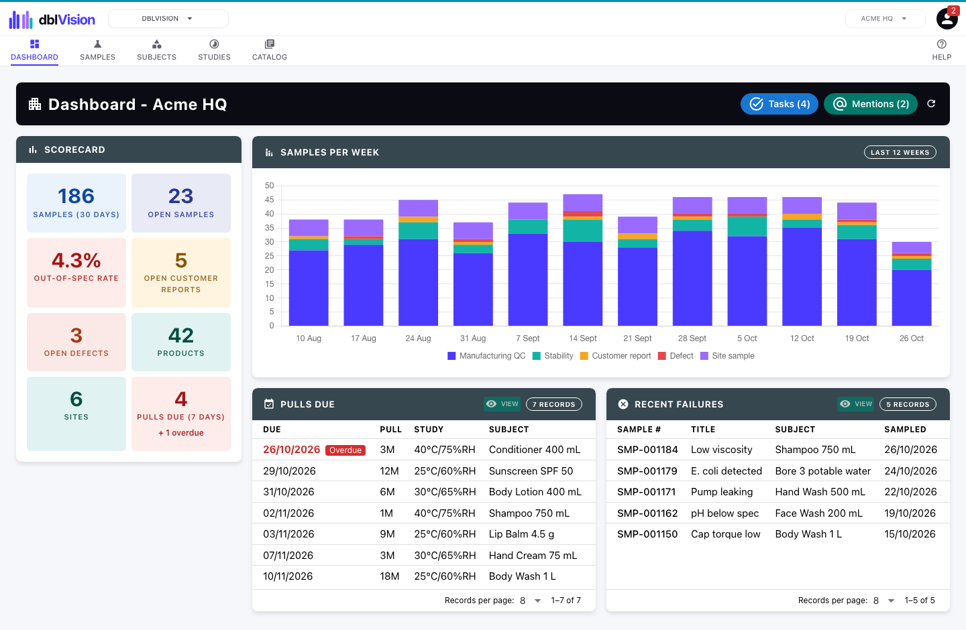Open the user account avatar

[x=947, y=19]
